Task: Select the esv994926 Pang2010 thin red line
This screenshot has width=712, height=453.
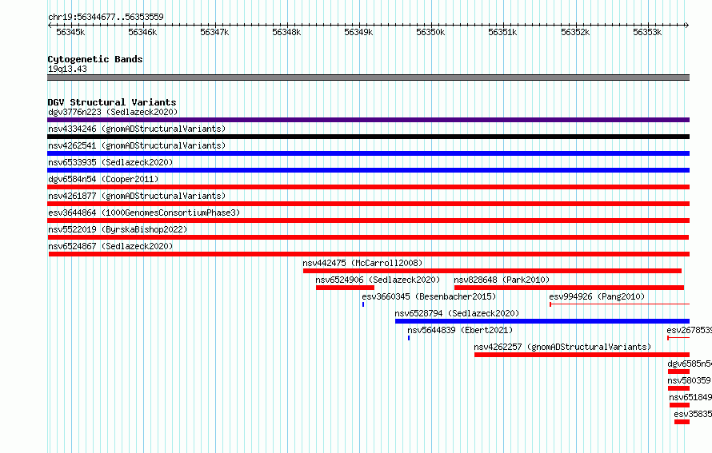Action: point(620,304)
